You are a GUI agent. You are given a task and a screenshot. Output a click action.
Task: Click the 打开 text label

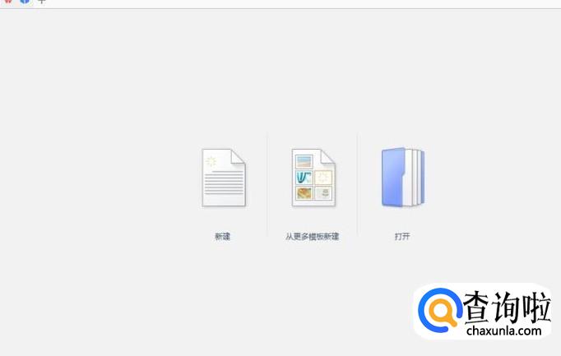coord(402,236)
